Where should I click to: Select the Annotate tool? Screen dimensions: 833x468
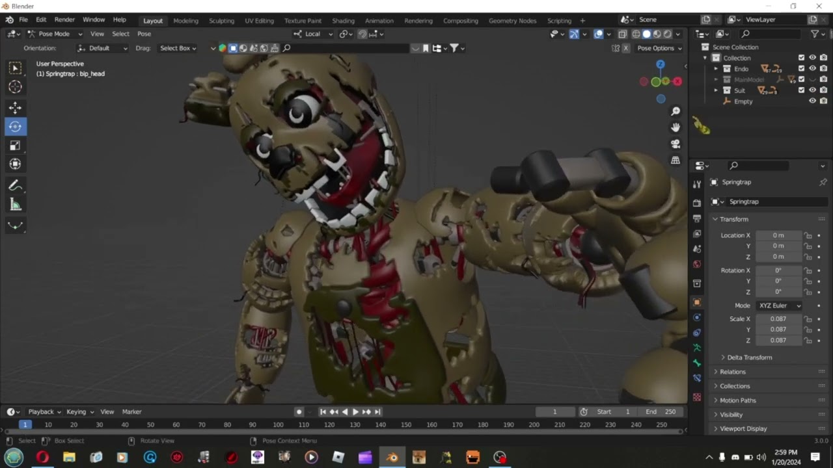pyautogui.click(x=15, y=186)
